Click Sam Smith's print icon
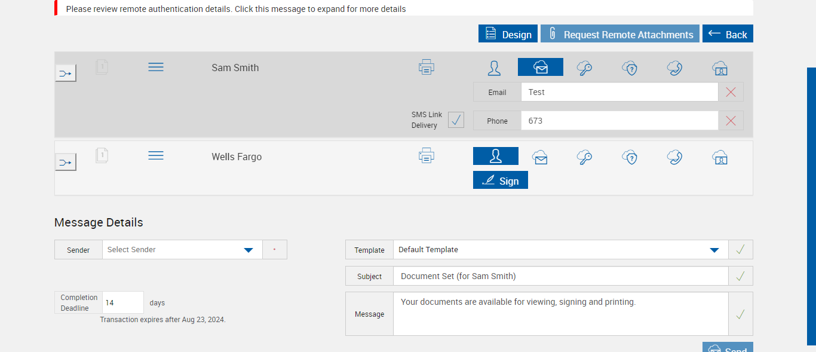Screen dimensions: 816x352 click(426, 67)
